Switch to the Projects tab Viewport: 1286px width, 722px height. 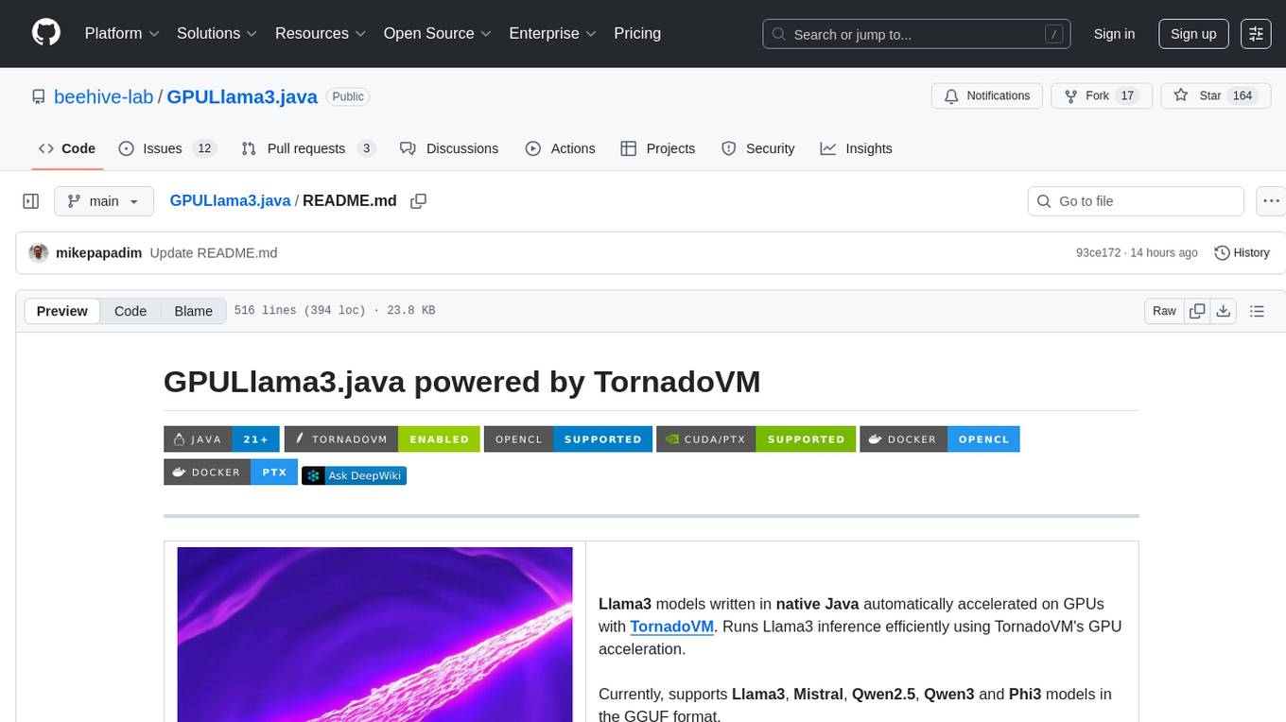658,148
